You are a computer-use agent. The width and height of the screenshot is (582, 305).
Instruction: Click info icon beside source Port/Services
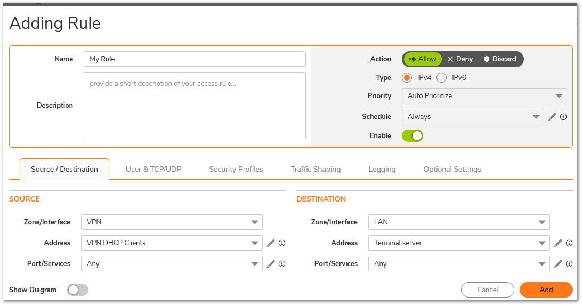(282, 264)
